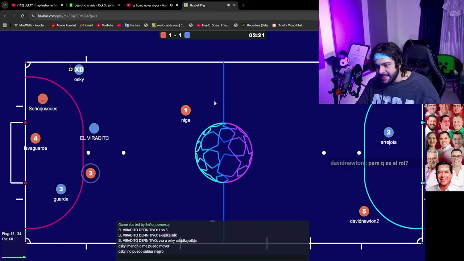Open the apps grid in bookmarks bar

click(x=5, y=25)
